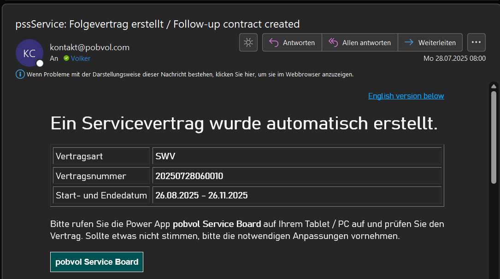Screen dimensions: 500x279
Task: Click the scrollbar up arrow
Action: click(494, 86)
